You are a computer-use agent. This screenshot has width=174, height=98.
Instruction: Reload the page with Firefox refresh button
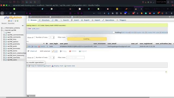(10, 13)
